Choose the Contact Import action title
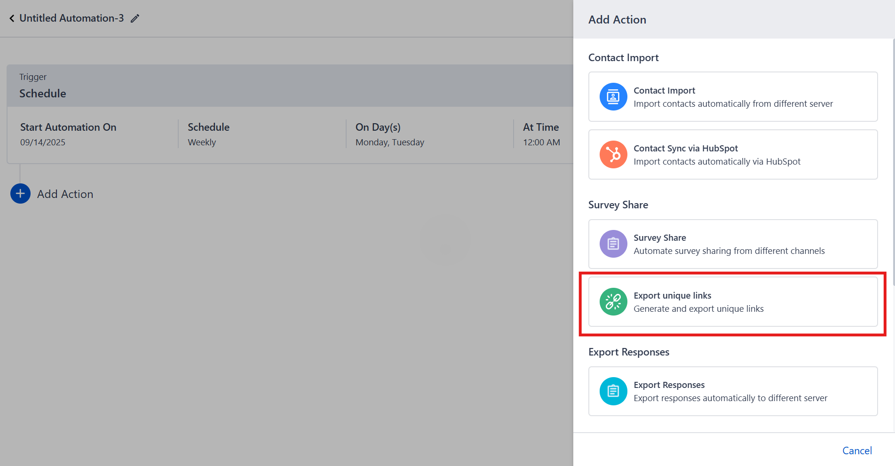The width and height of the screenshot is (895, 466). [664, 90]
